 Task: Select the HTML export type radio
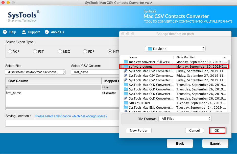click(x=110, y=51)
